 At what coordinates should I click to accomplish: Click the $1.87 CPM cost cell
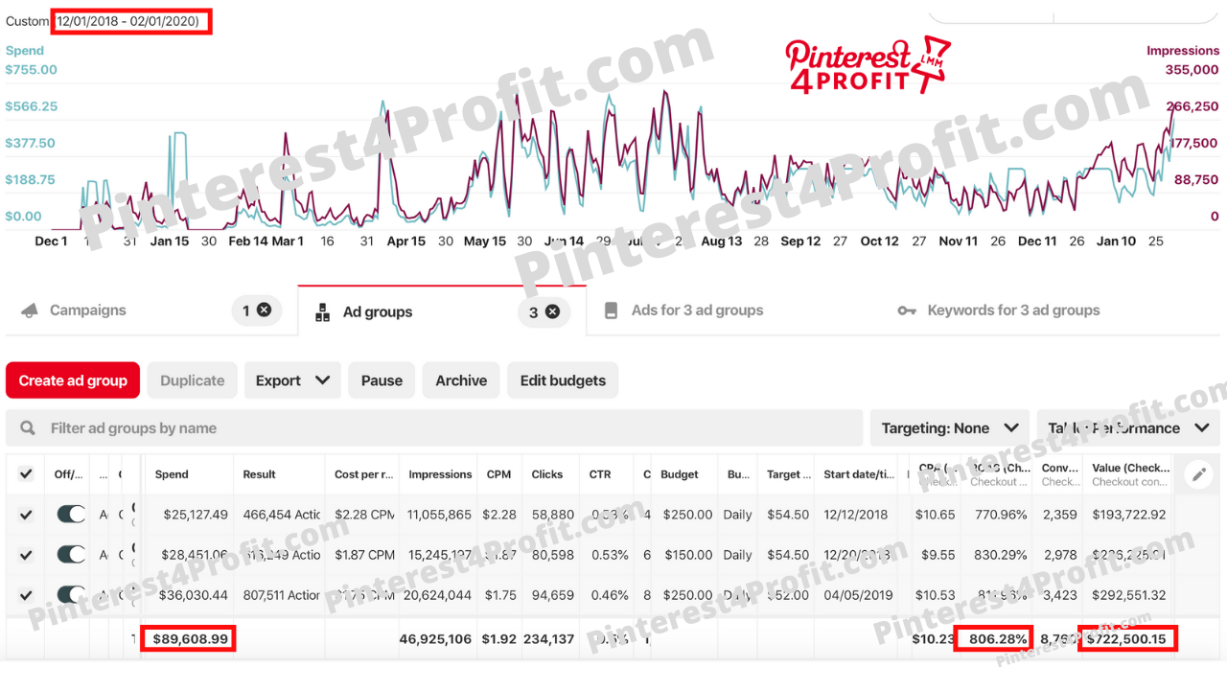coord(364,555)
